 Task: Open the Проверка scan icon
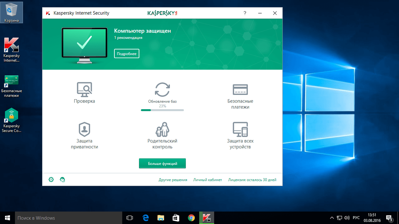tap(84, 89)
